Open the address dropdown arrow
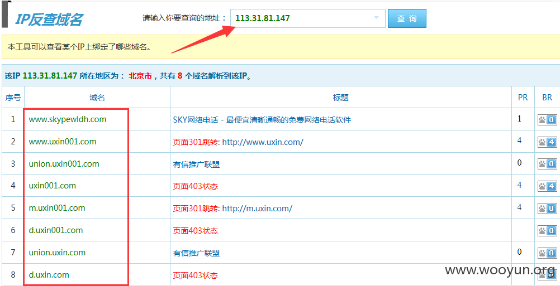 (376, 18)
